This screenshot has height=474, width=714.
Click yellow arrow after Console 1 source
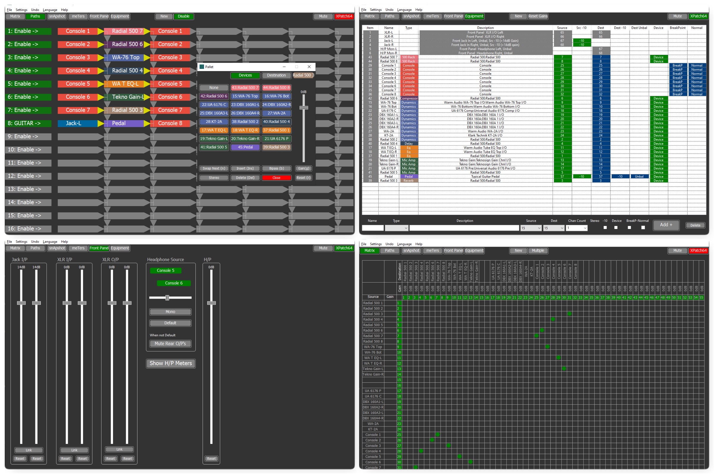[100, 31]
